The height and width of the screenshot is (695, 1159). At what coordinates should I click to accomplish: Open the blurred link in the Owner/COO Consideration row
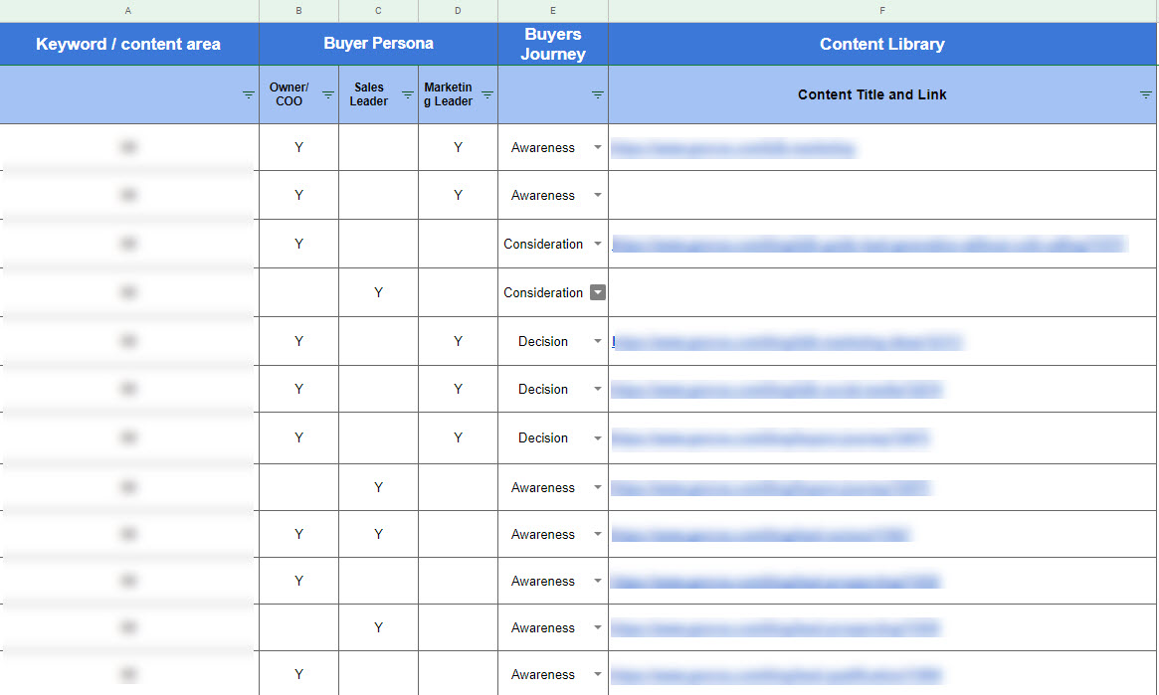tap(869, 244)
